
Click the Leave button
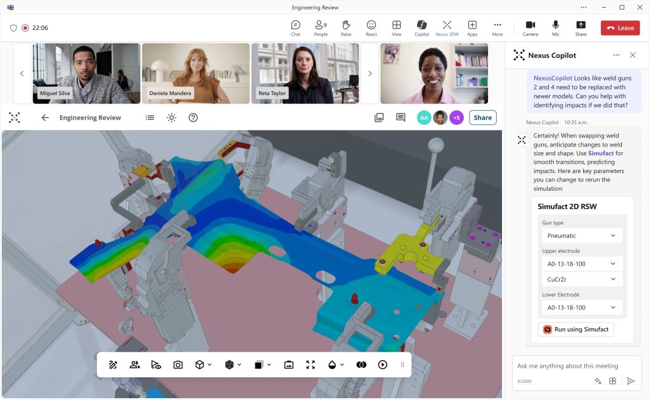click(620, 27)
